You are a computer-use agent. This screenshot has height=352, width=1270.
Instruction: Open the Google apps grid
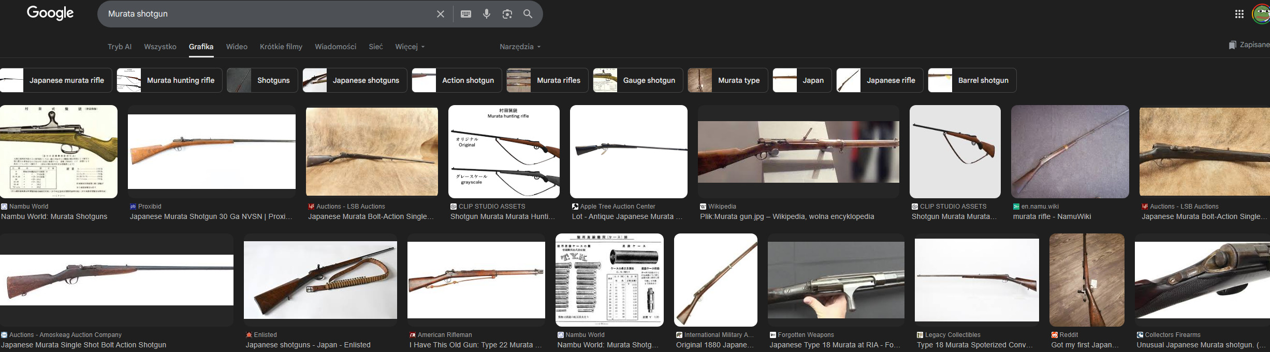click(x=1239, y=14)
